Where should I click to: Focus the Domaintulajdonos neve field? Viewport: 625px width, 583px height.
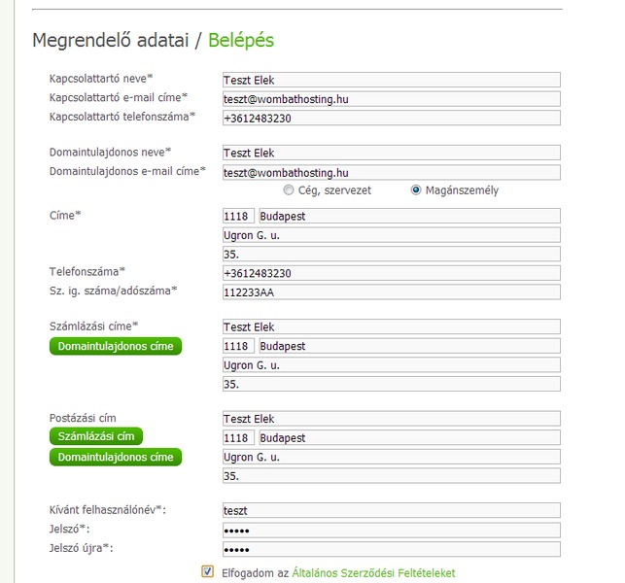click(x=391, y=153)
